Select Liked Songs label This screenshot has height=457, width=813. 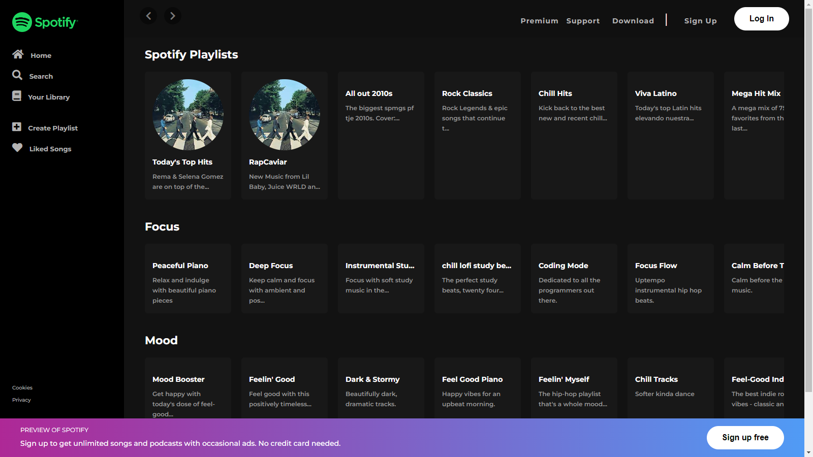click(50, 149)
